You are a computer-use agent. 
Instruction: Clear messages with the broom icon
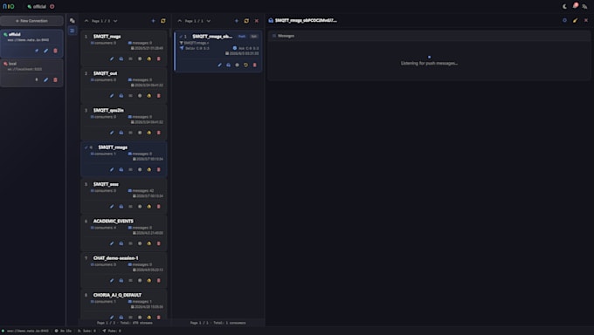pyautogui.click(x=575, y=20)
